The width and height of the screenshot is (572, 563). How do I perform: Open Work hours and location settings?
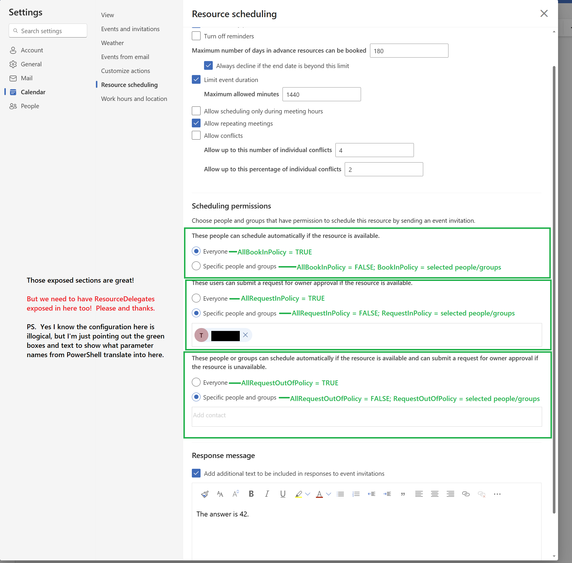(134, 99)
